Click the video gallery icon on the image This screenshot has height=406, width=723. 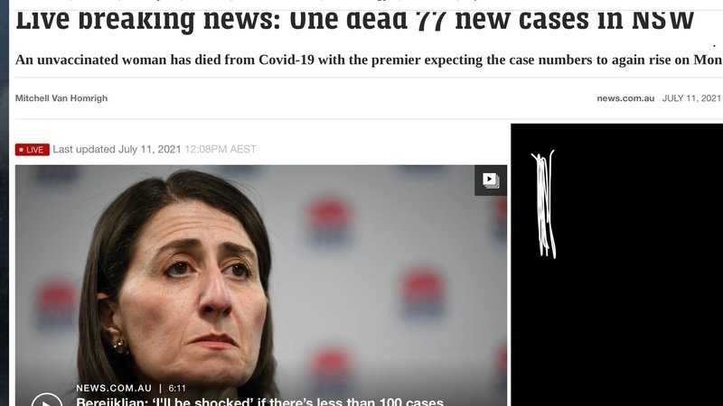click(x=491, y=180)
